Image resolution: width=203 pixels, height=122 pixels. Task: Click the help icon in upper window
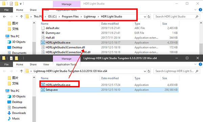200,10
